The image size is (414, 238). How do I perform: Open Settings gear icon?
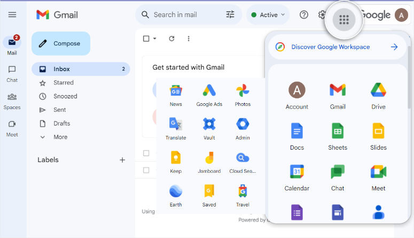click(x=322, y=14)
